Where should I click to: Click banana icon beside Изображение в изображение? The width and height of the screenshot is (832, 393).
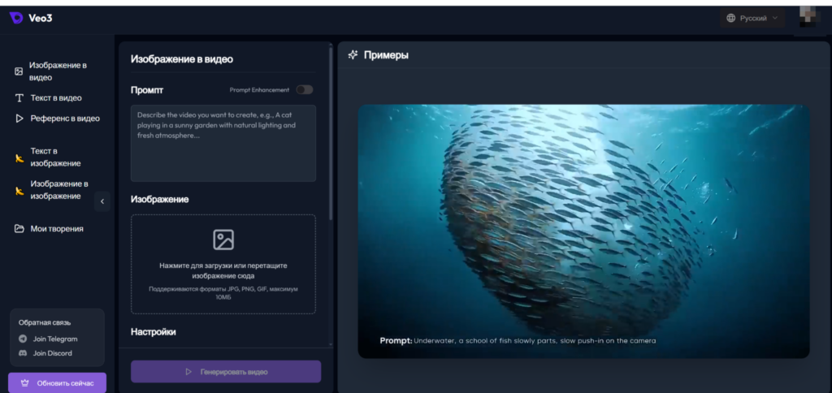(19, 190)
